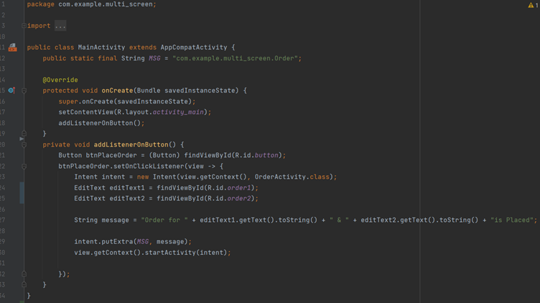The width and height of the screenshot is (540, 303).
Task: Click the related XML file gutter icon beside MainActivity
Action: (x=12, y=47)
